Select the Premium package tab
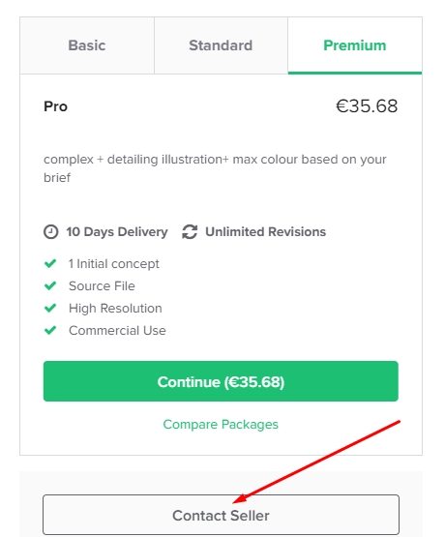445x537 pixels. coord(355,45)
